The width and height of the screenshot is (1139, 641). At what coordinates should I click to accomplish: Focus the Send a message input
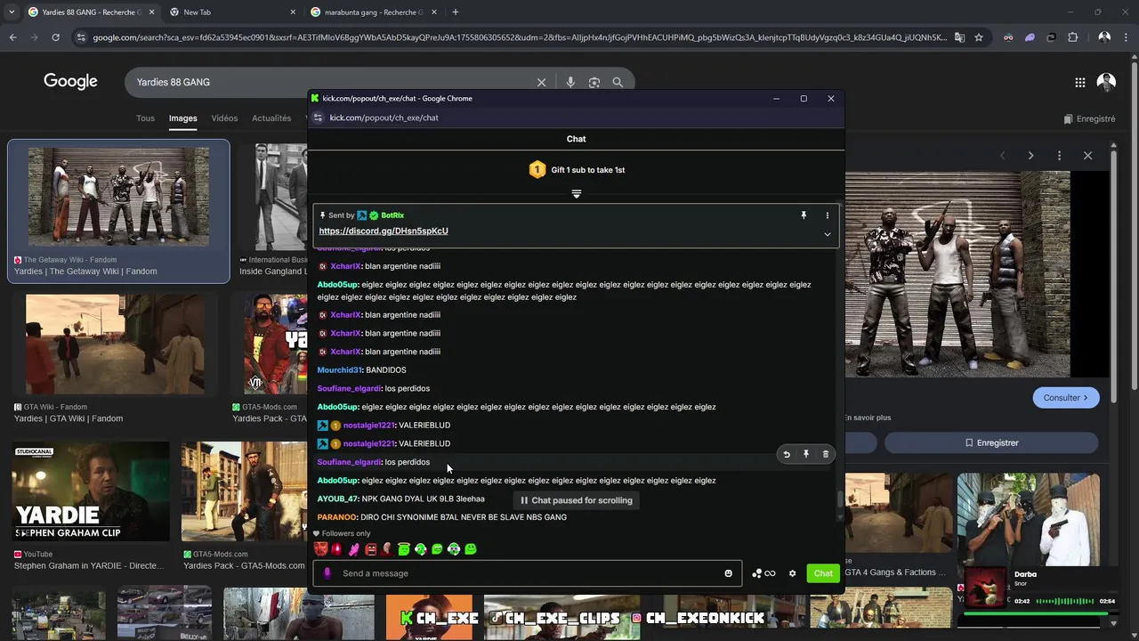(x=529, y=573)
